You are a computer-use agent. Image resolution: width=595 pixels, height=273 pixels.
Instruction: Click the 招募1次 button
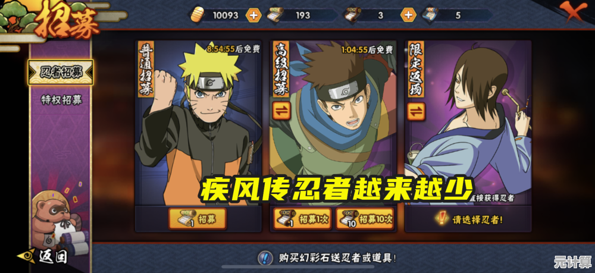tap(302, 219)
